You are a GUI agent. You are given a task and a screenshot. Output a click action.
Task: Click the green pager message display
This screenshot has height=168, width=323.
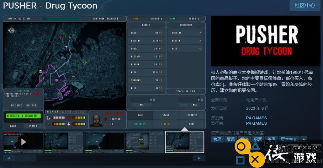(x=23, y=116)
